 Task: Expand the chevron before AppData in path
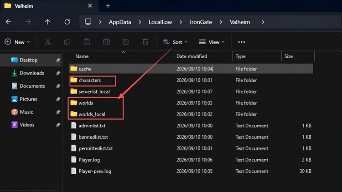click(100, 22)
